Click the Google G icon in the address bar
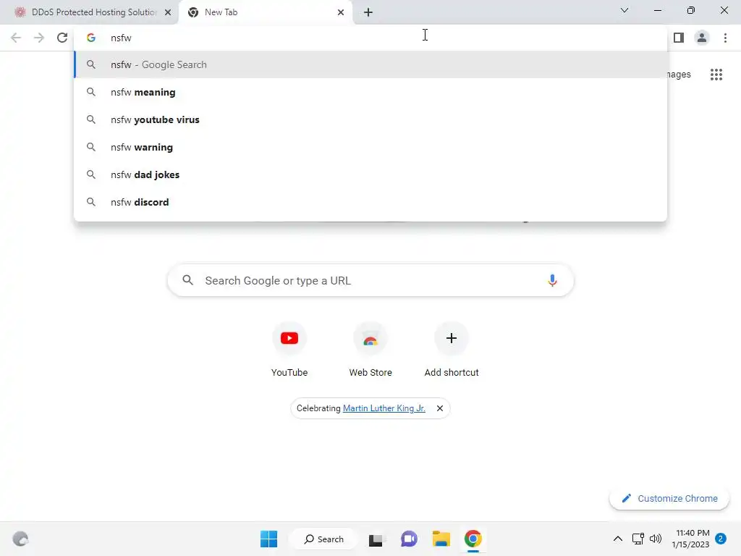This screenshot has height=556, width=741. (91, 38)
